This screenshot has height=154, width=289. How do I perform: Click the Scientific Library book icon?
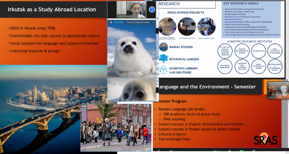coord(163,70)
